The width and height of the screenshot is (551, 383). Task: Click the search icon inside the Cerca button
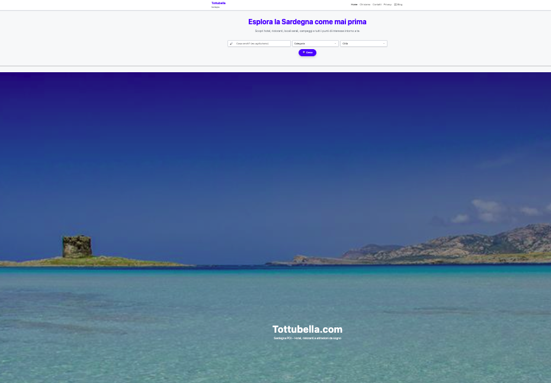coord(304,53)
